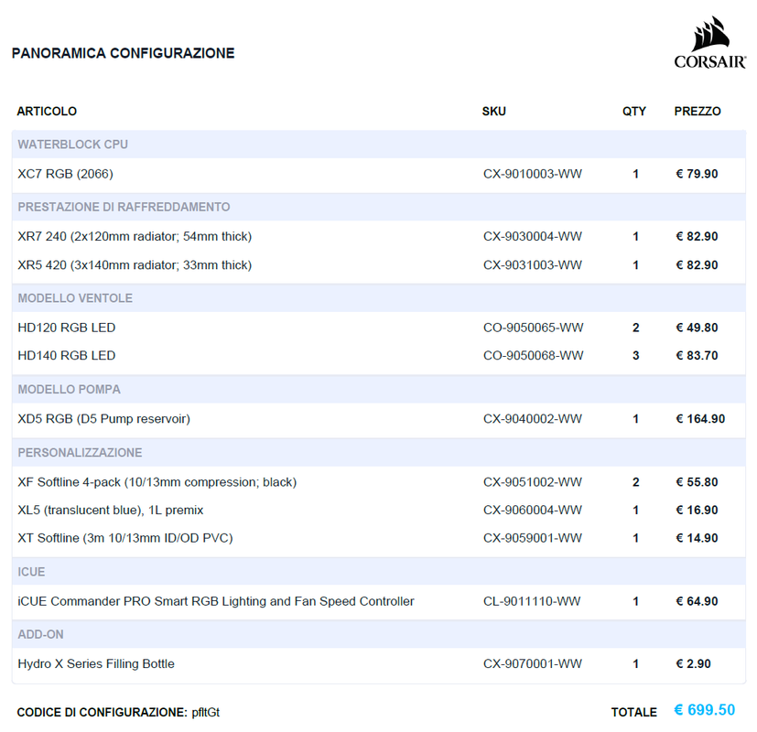
Task: Click the € 49.80 price
Action: tap(697, 328)
